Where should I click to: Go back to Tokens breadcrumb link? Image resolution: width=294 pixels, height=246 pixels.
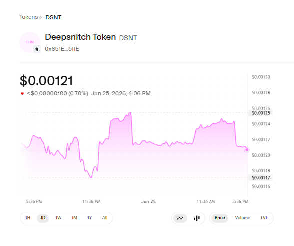coord(28,17)
